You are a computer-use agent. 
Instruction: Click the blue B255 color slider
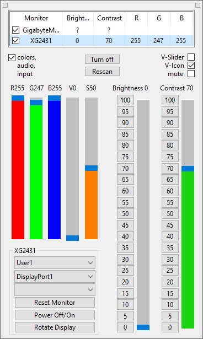54,167
